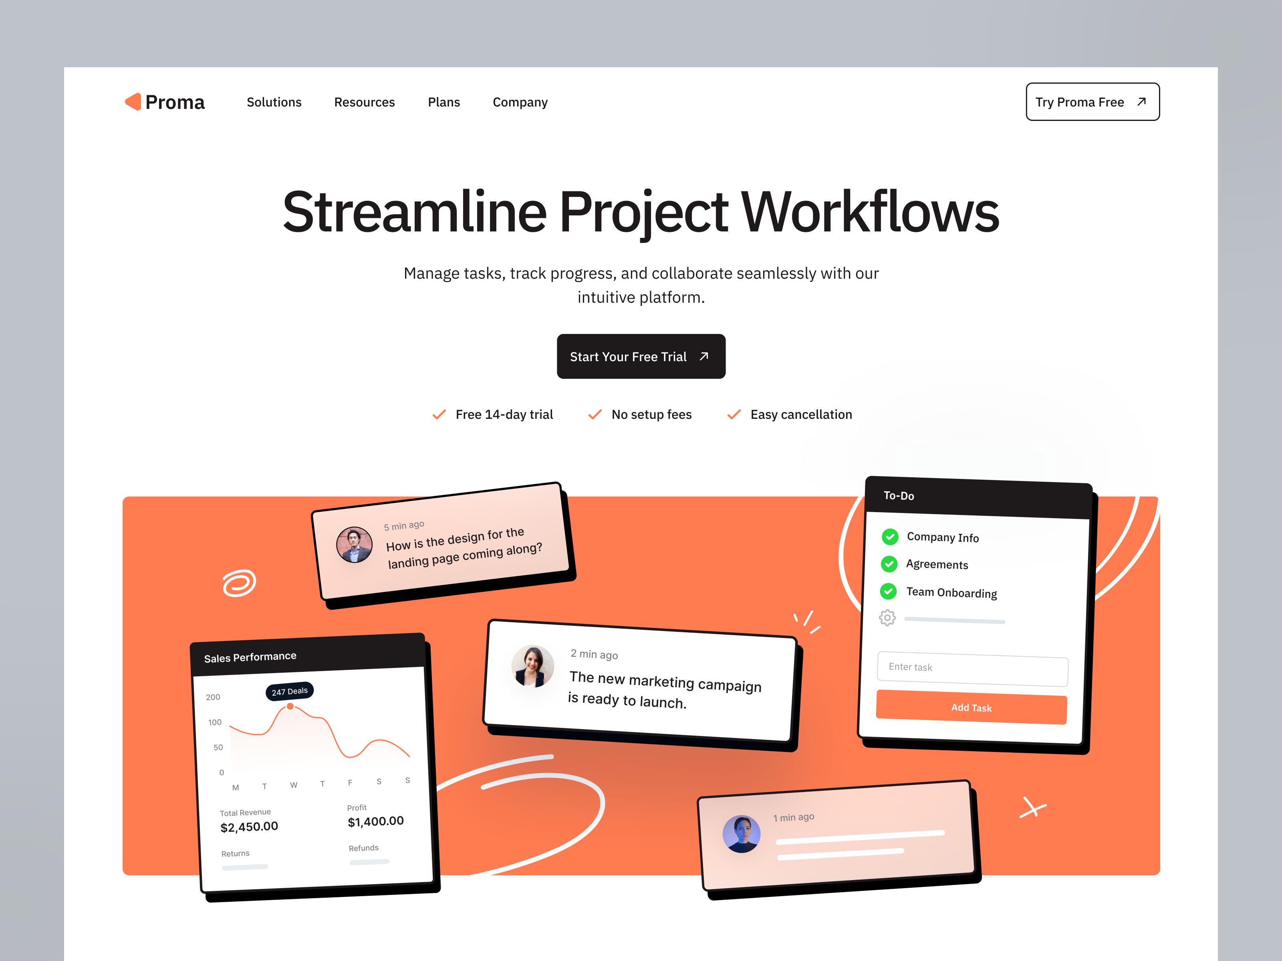1282x961 pixels.
Task: Click the orange data point on the sales chart
Action: tap(290, 707)
